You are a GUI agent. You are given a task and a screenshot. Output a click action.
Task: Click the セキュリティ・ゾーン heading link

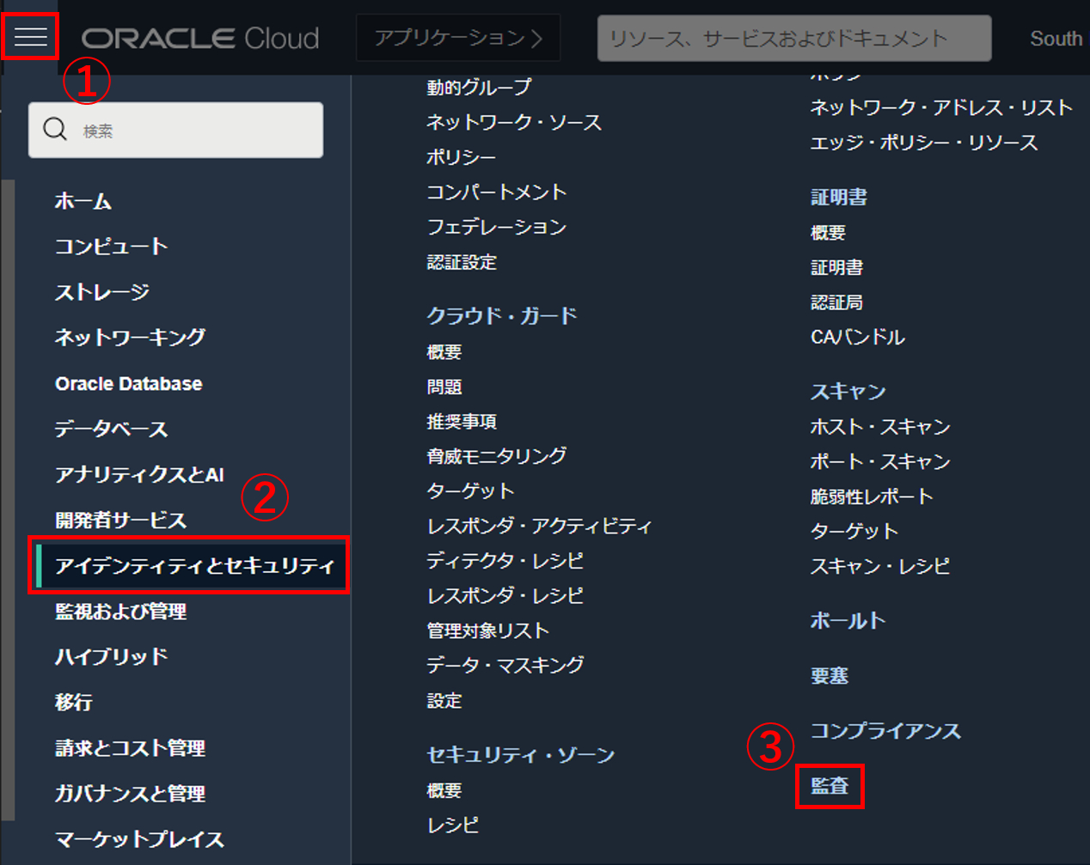click(x=521, y=755)
